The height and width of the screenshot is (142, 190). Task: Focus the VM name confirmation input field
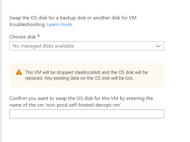point(86,114)
